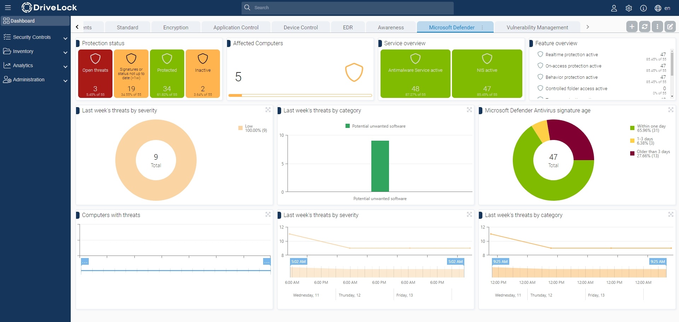
Task: Open dashboard more-options kebab button
Action: click(x=657, y=27)
